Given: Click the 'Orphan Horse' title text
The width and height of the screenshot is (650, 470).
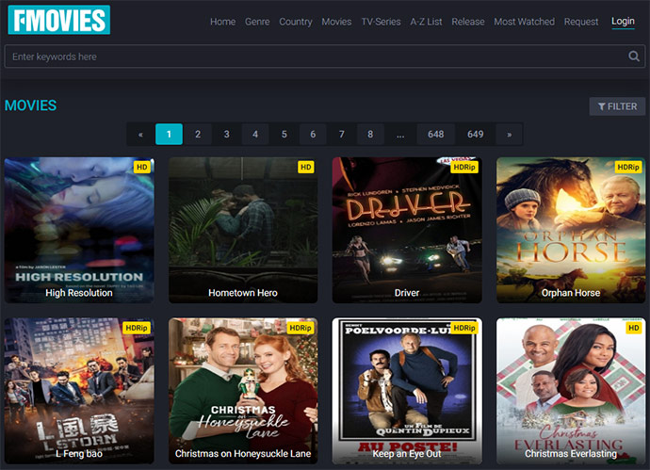Looking at the screenshot, I should point(571,293).
